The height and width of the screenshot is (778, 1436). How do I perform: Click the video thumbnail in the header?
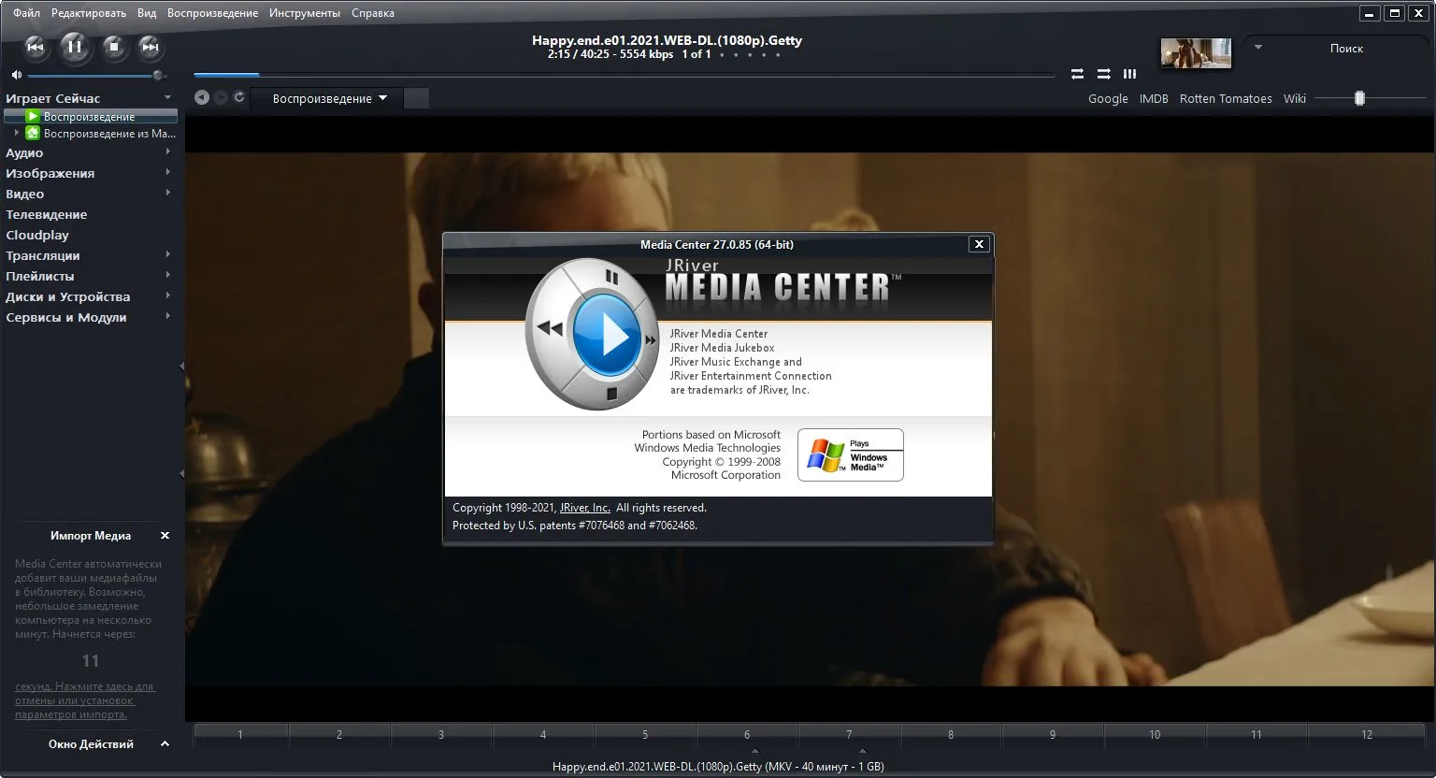tap(1196, 53)
